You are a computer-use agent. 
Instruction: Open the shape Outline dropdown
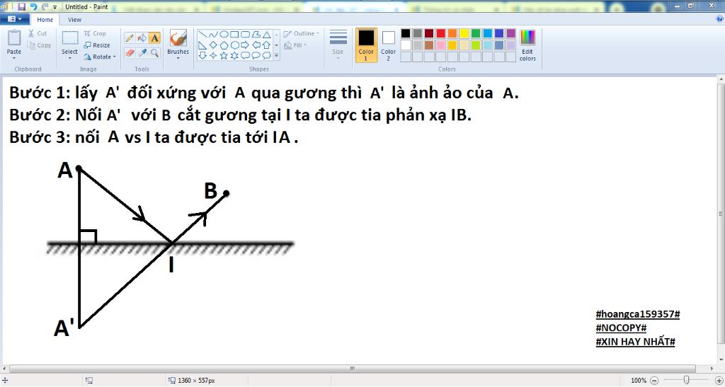point(301,34)
